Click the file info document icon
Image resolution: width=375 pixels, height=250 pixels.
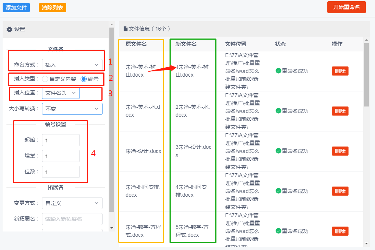[125, 29]
